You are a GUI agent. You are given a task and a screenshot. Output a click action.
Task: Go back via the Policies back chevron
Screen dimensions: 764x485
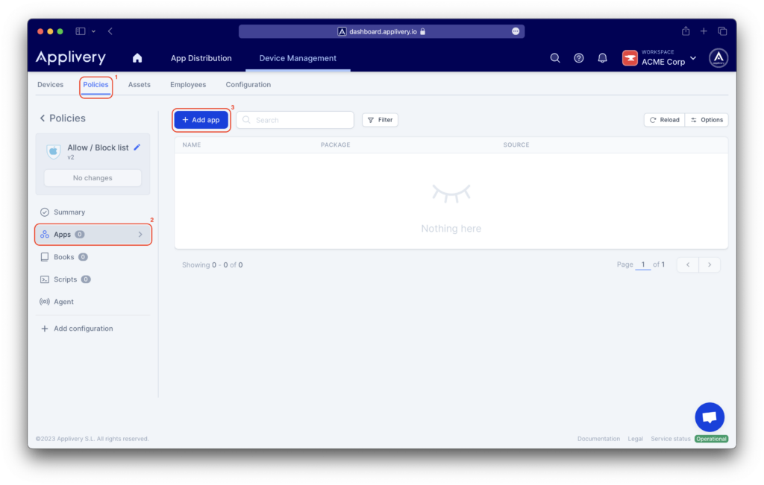coord(43,118)
